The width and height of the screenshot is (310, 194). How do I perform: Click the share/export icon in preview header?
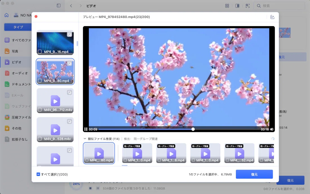(272, 17)
